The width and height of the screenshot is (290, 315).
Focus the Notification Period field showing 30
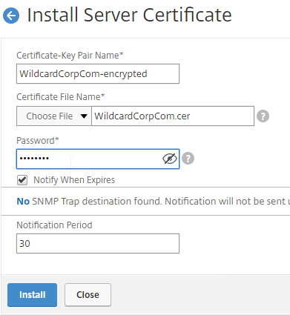point(98,244)
